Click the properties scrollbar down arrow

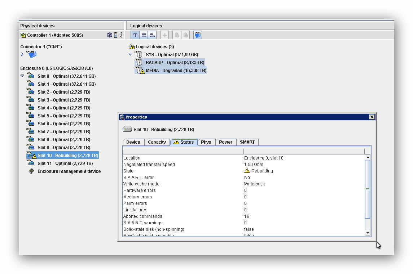[x=368, y=233]
